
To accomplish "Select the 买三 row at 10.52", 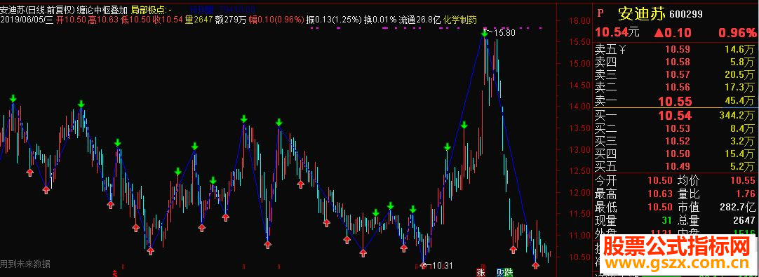I will click(x=676, y=142).
